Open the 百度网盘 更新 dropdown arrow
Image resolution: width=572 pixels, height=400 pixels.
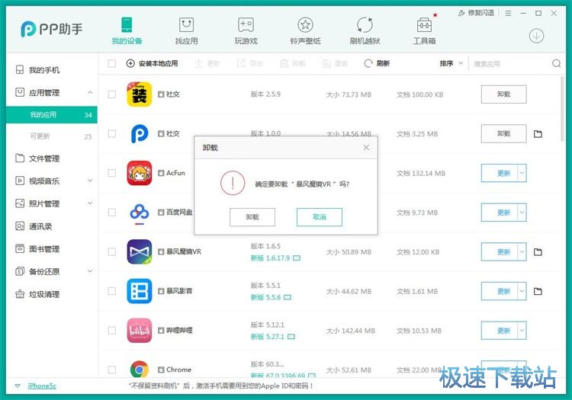pos(522,213)
